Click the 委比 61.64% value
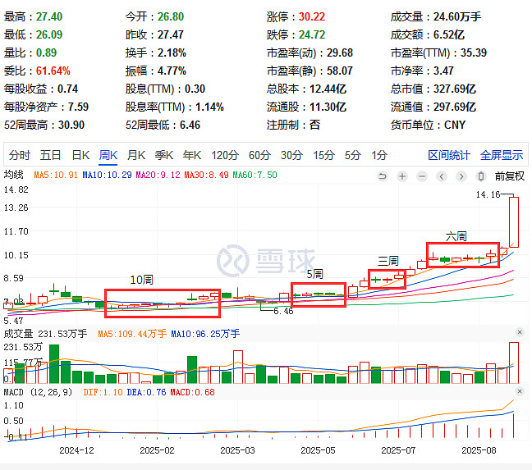Viewport: 532px width, 470px height. [53, 71]
